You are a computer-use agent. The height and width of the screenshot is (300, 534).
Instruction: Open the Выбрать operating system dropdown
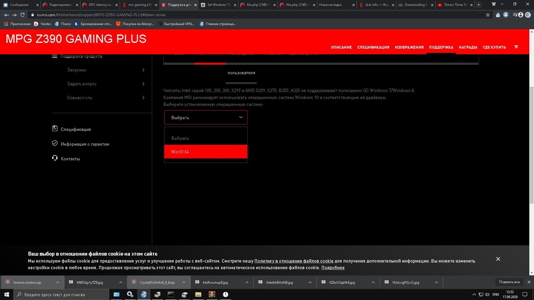[x=206, y=118]
